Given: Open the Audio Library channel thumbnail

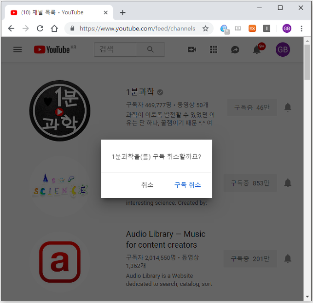Looking at the screenshot, I should click(x=60, y=262).
